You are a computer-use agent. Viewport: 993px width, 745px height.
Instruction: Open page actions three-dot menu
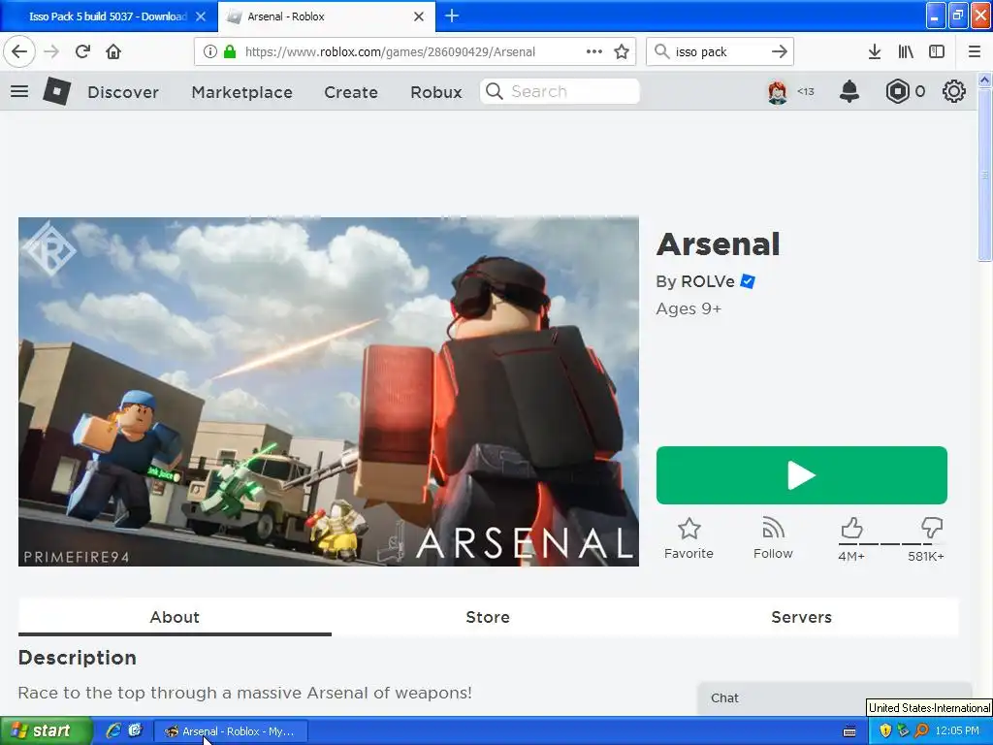(x=594, y=51)
